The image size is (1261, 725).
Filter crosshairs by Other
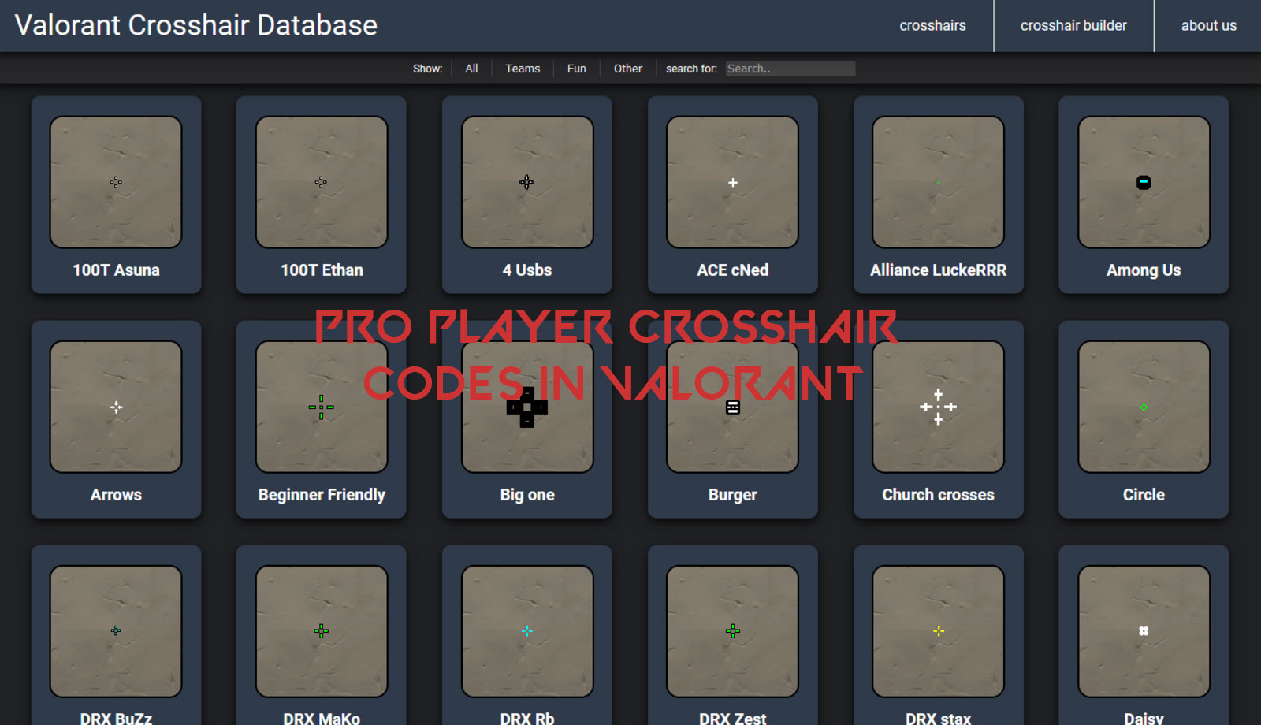tap(628, 69)
